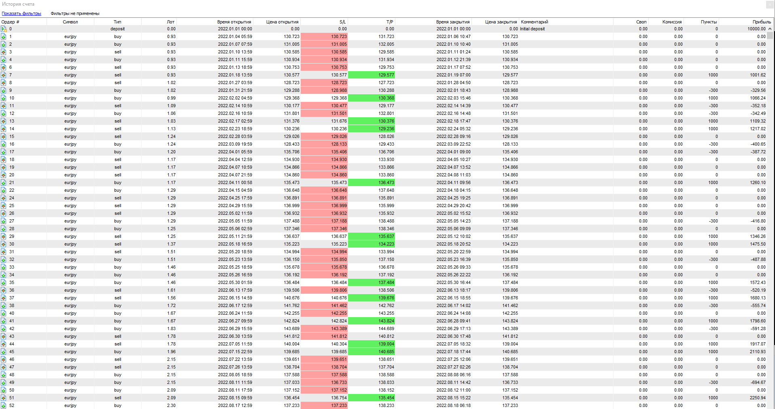Screen dimensions: 775x409
Task: Click the Initial deposit comment cell
Action: point(533,29)
